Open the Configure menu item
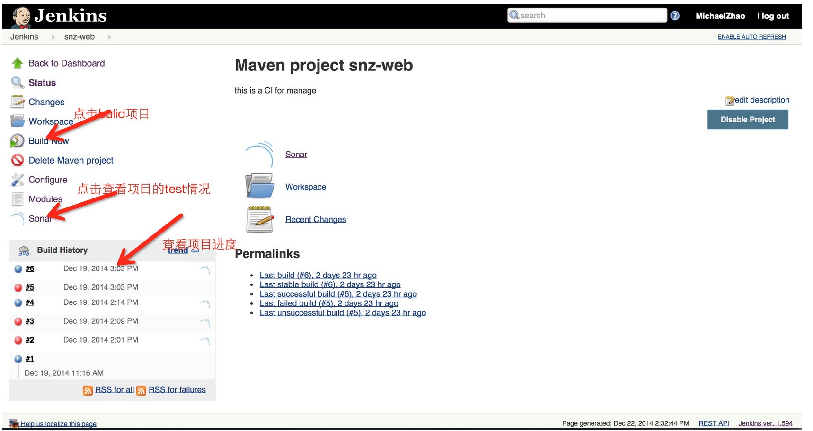Viewport: 813px width, 431px height. pos(48,180)
